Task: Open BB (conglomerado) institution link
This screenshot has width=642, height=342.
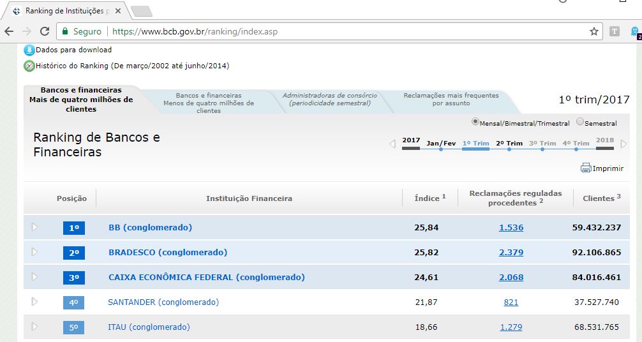Action: 150,227
